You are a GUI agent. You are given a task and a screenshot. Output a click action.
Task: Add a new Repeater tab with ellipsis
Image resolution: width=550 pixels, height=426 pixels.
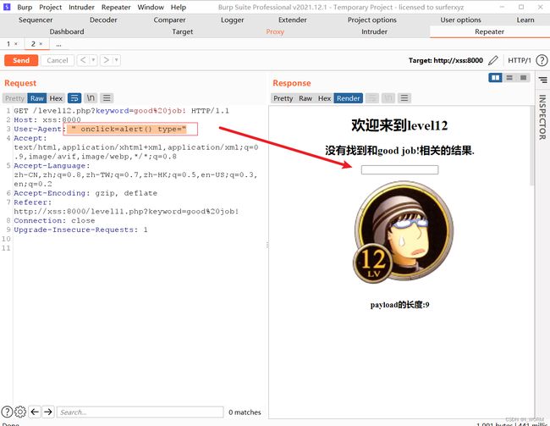pyautogui.click(x=58, y=44)
